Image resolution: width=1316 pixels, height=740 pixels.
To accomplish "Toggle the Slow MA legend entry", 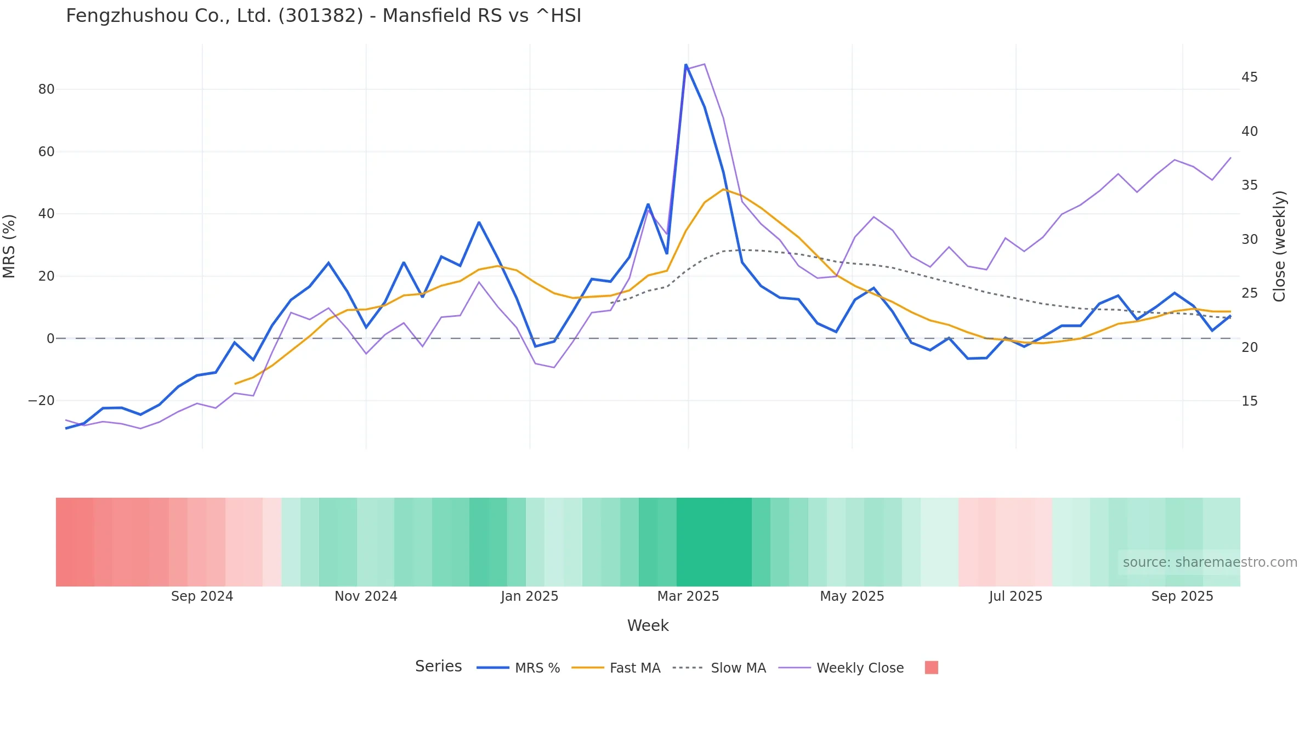I will tap(719, 668).
